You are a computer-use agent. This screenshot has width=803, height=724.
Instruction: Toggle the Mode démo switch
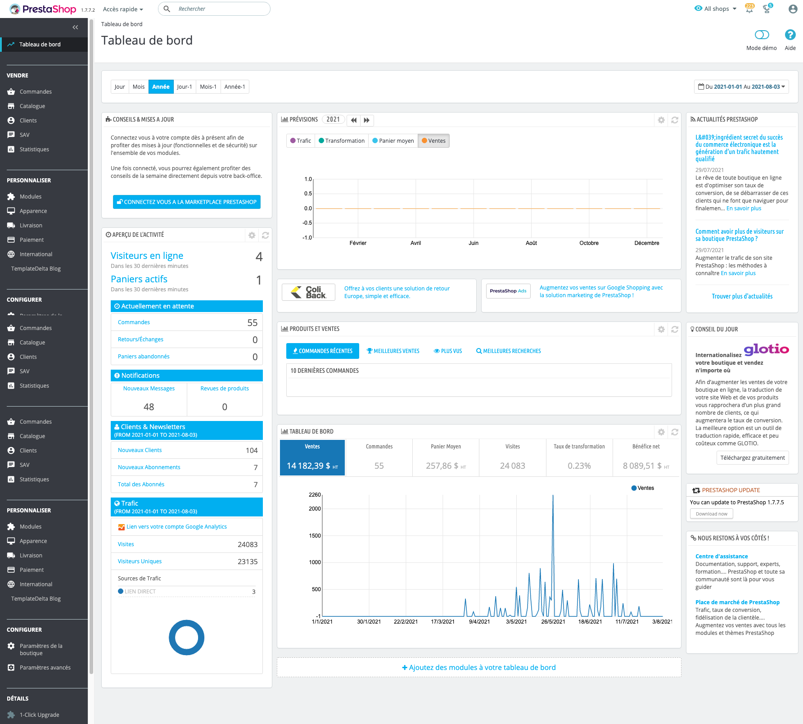(762, 35)
